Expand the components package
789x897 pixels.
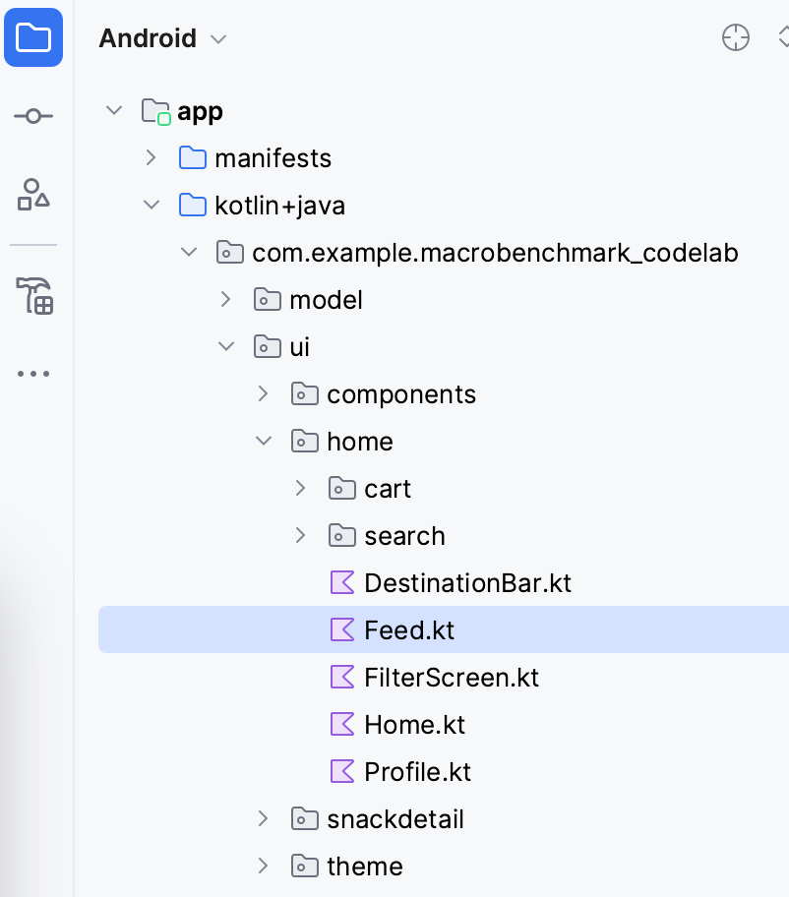(263, 394)
